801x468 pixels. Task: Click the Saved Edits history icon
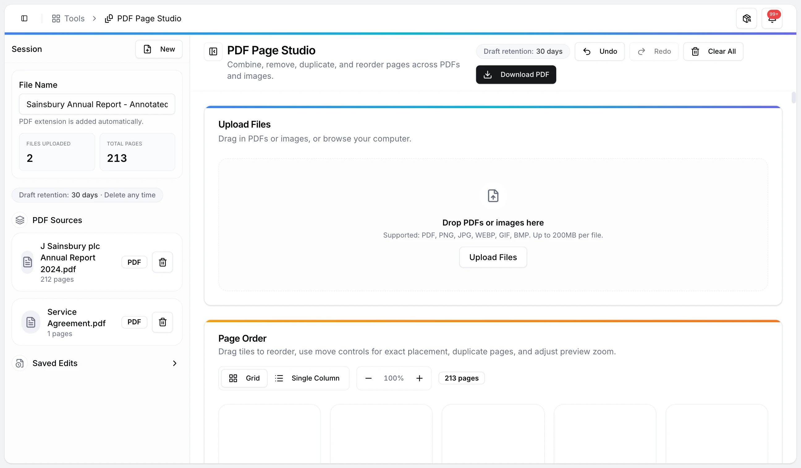(x=20, y=363)
